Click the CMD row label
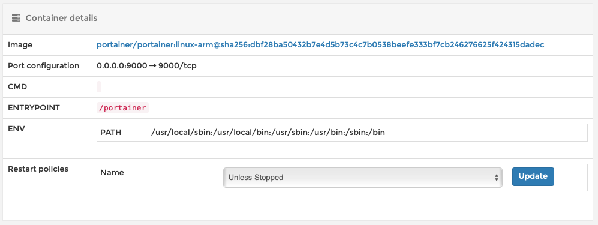Image resolution: width=598 pixels, height=225 pixels. click(x=17, y=87)
